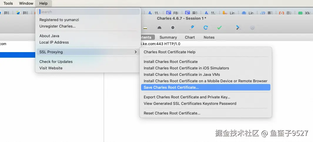This screenshot has width=313, height=142.
Task: Open the Help menu
Action: (x=43, y=4)
